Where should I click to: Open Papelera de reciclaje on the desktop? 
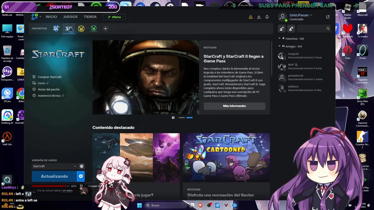tap(7, 53)
